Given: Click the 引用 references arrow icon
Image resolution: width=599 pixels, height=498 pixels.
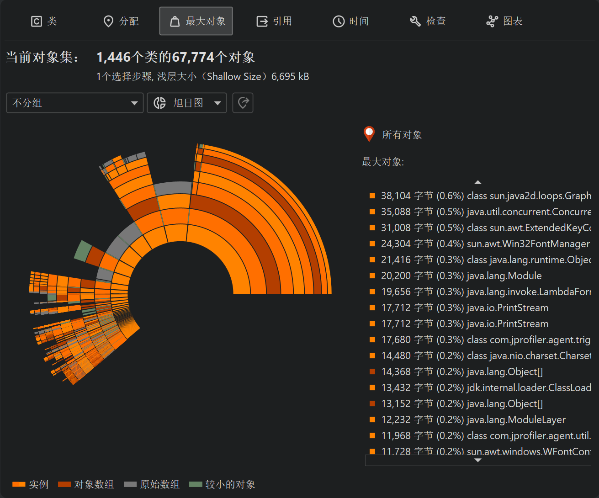Looking at the screenshot, I should 262,21.
